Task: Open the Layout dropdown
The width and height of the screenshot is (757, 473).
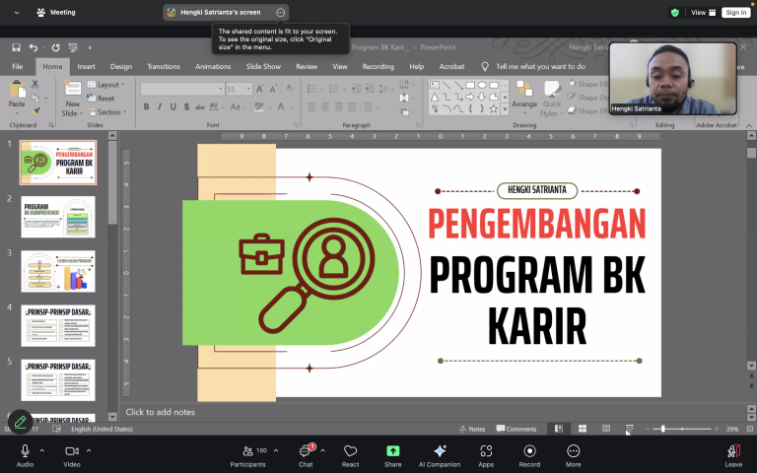Action: coord(106,85)
